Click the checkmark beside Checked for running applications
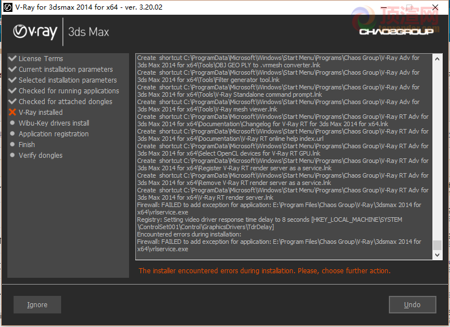The height and width of the screenshot is (327, 450). 12,91
